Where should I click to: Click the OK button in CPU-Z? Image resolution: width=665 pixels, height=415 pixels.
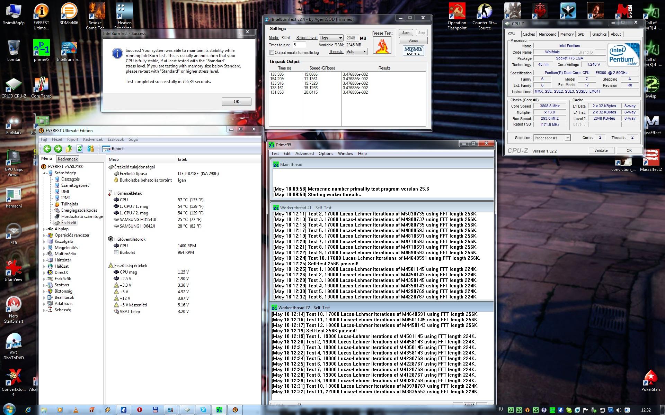(x=629, y=150)
